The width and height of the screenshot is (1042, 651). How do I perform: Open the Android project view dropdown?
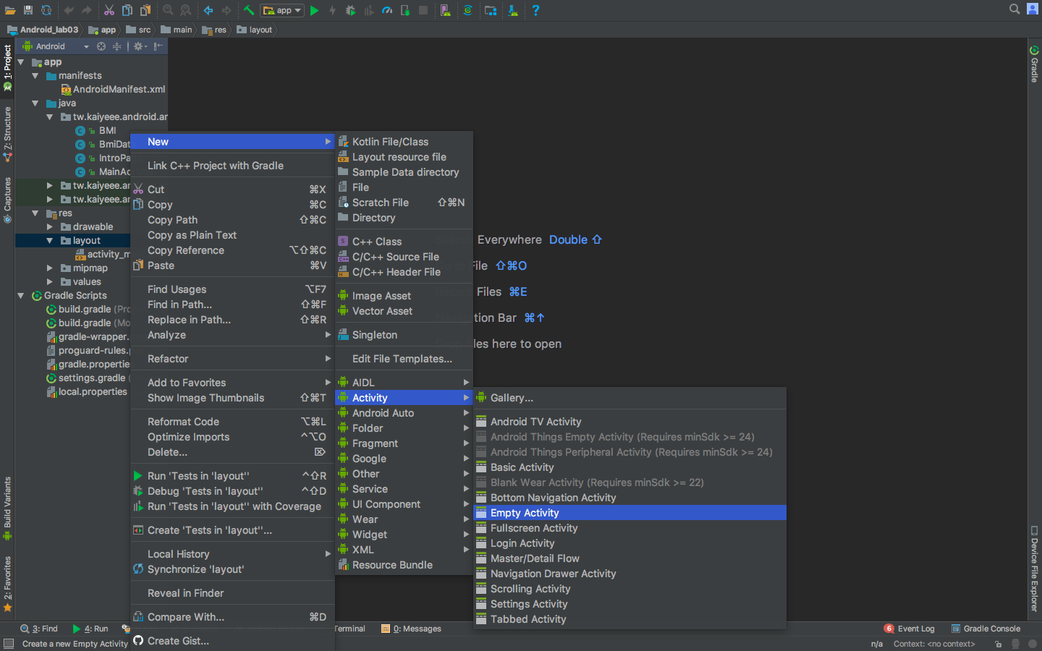(56, 46)
